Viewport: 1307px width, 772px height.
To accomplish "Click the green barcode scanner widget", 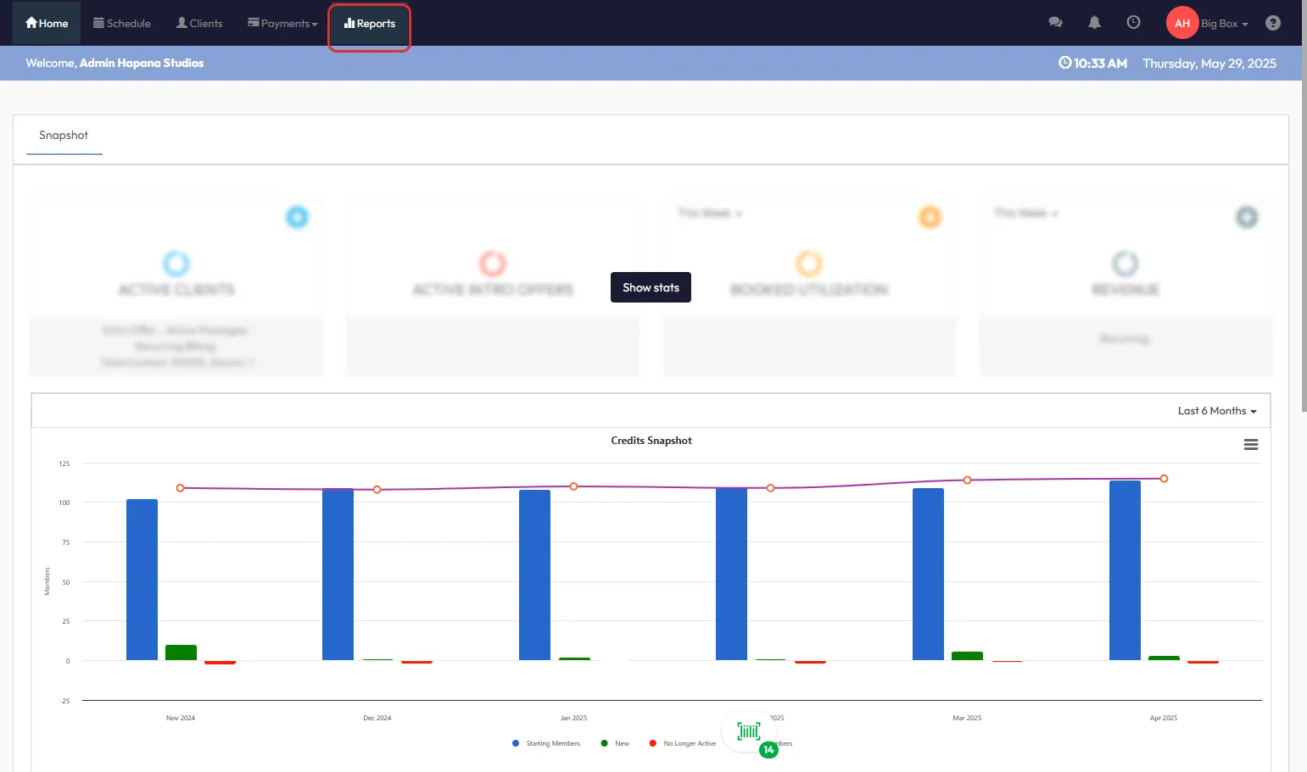I will pyautogui.click(x=749, y=731).
